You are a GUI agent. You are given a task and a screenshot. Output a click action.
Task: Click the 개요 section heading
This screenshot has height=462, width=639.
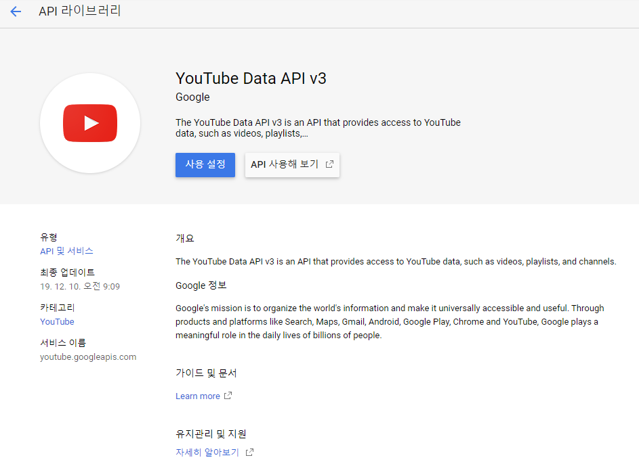point(184,238)
